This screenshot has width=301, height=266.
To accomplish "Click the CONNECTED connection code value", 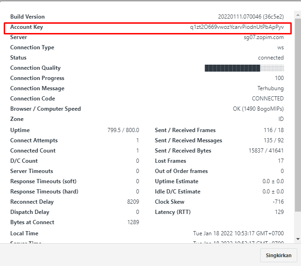I will pos(268,99).
